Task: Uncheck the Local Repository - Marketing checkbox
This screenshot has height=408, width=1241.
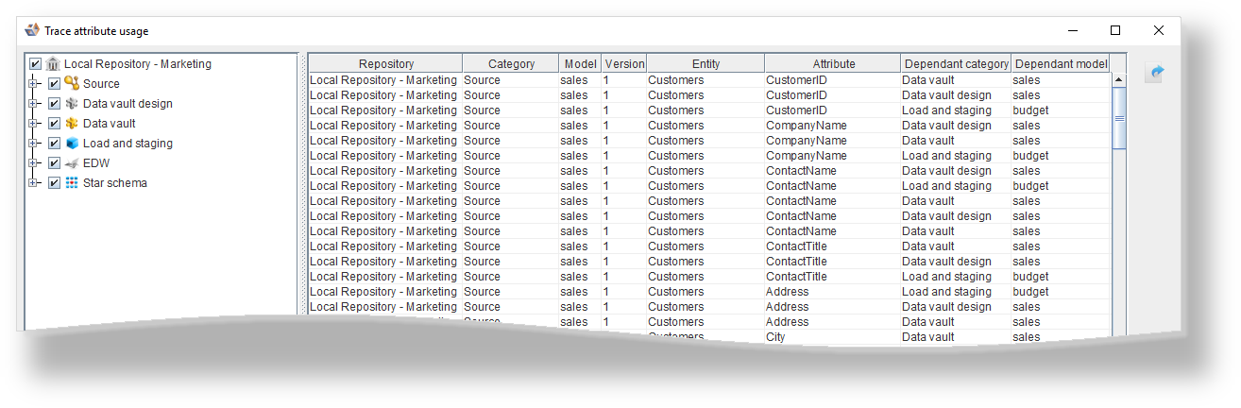Action: 36,64
